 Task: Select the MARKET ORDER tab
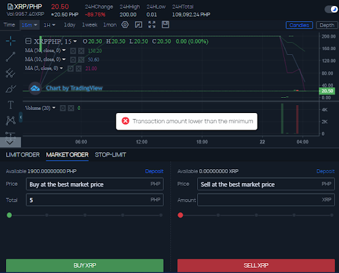point(68,155)
